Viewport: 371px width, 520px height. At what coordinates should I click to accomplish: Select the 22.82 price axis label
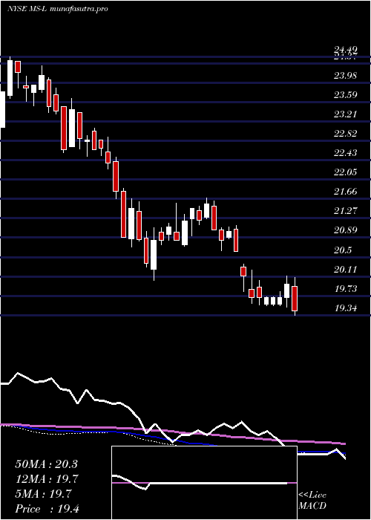point(346,134)
